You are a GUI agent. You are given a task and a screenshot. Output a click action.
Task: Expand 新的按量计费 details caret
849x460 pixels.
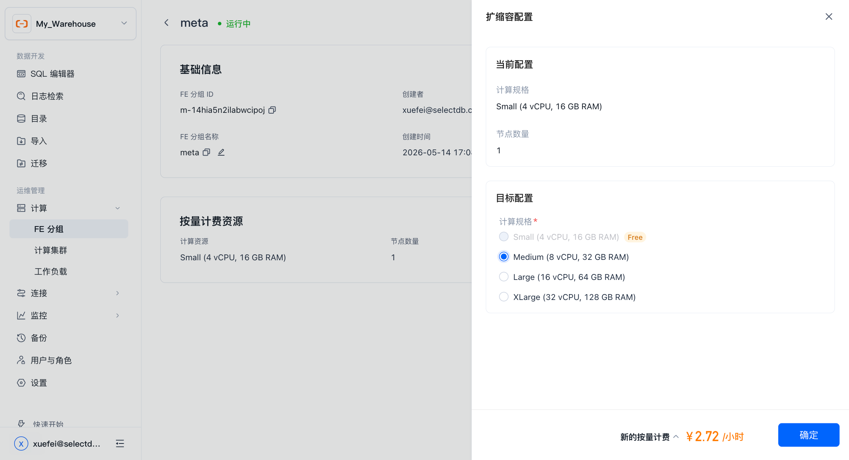[676, 437]
